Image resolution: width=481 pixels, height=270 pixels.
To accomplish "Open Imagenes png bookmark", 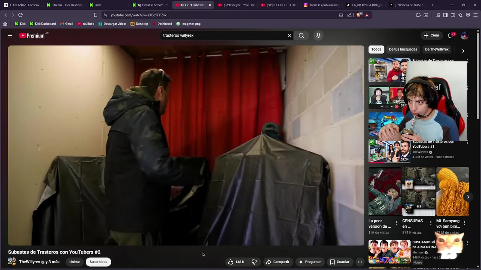I will [188, 24].
